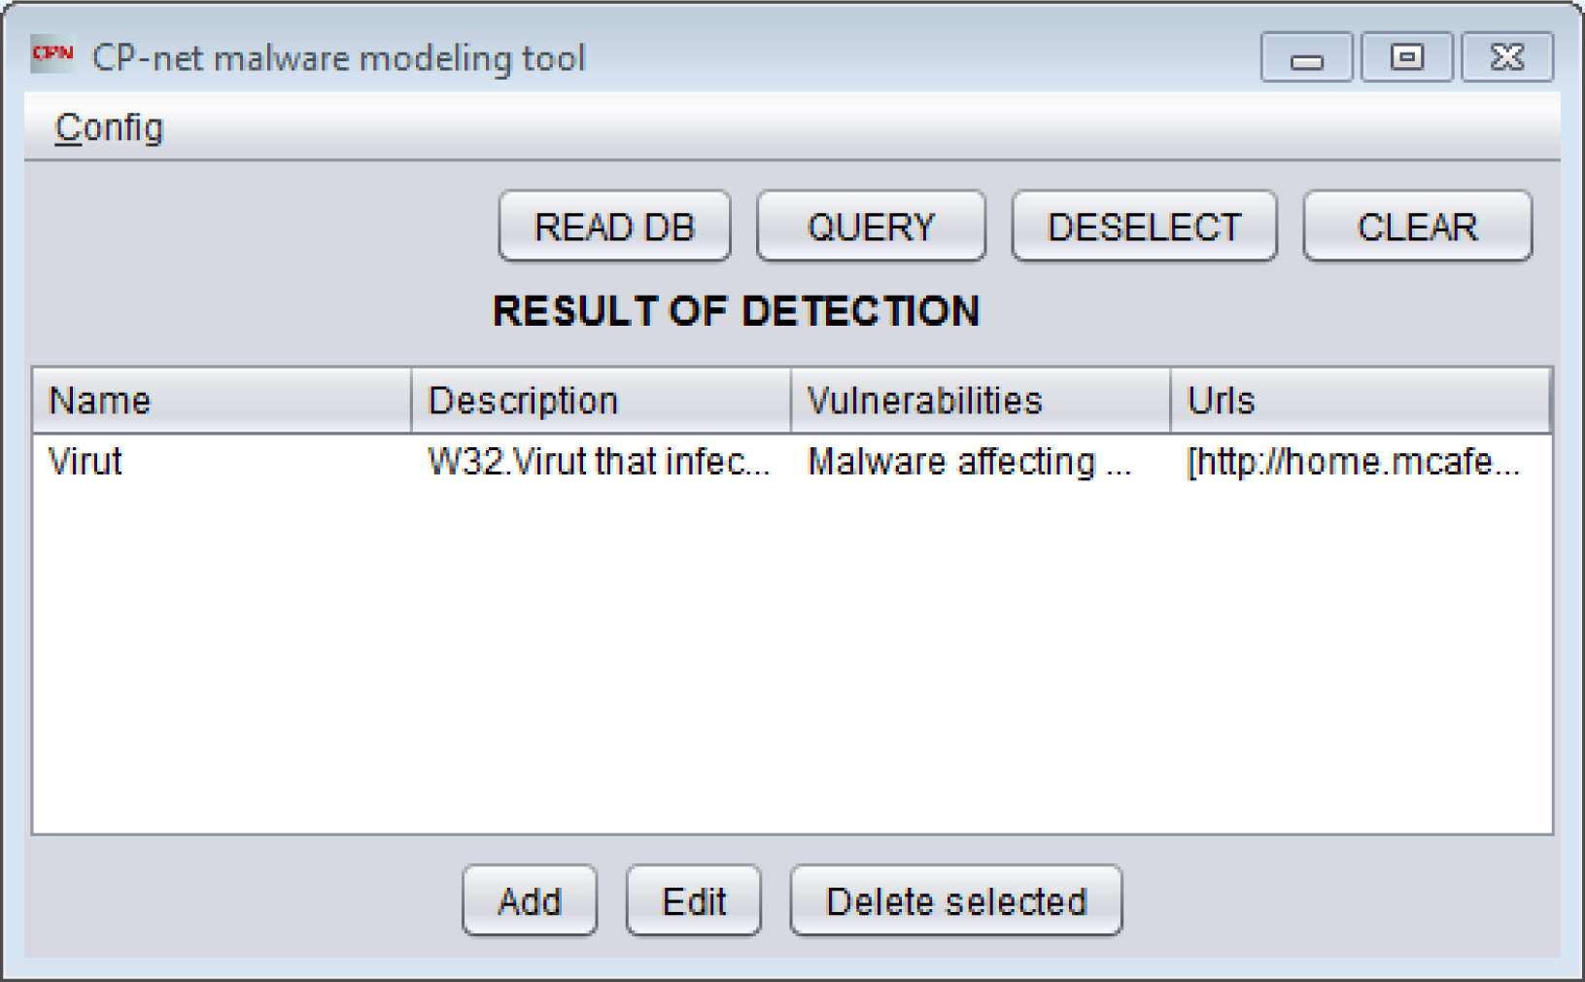Sort by the Name column header
This screenshot has height=982, width=1585.
click(x=222, y=401)
